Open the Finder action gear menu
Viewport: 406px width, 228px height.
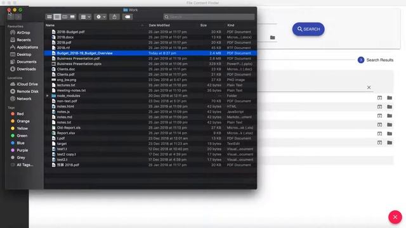pyautogui.click(x=100, y=17)
